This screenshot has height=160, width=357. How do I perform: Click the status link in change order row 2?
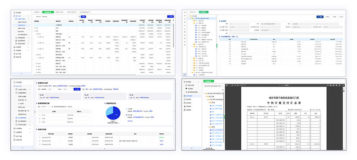tap(162, 141)
